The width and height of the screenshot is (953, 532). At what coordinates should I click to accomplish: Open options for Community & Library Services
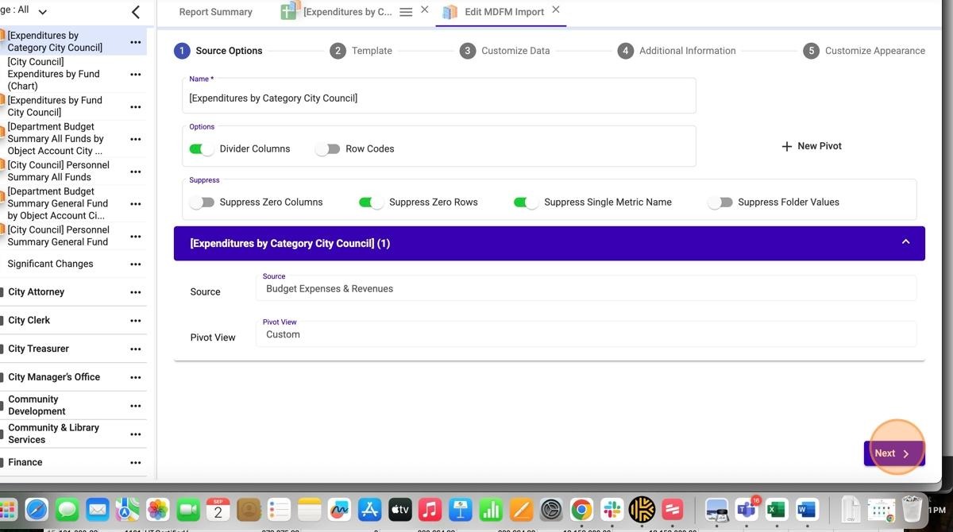(x=136, y=434)
